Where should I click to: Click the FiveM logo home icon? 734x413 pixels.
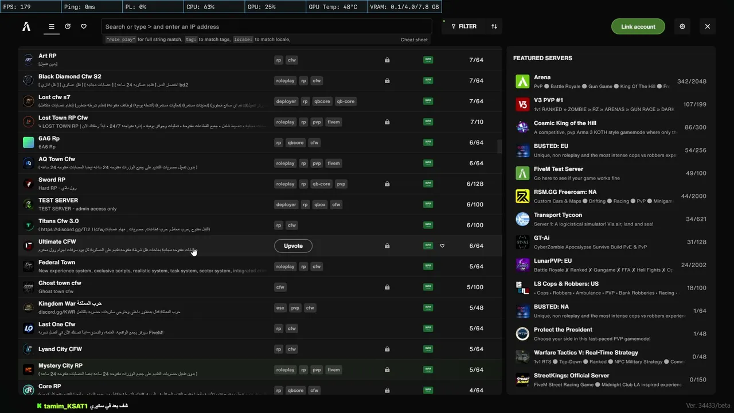click(x=26, y=26)
